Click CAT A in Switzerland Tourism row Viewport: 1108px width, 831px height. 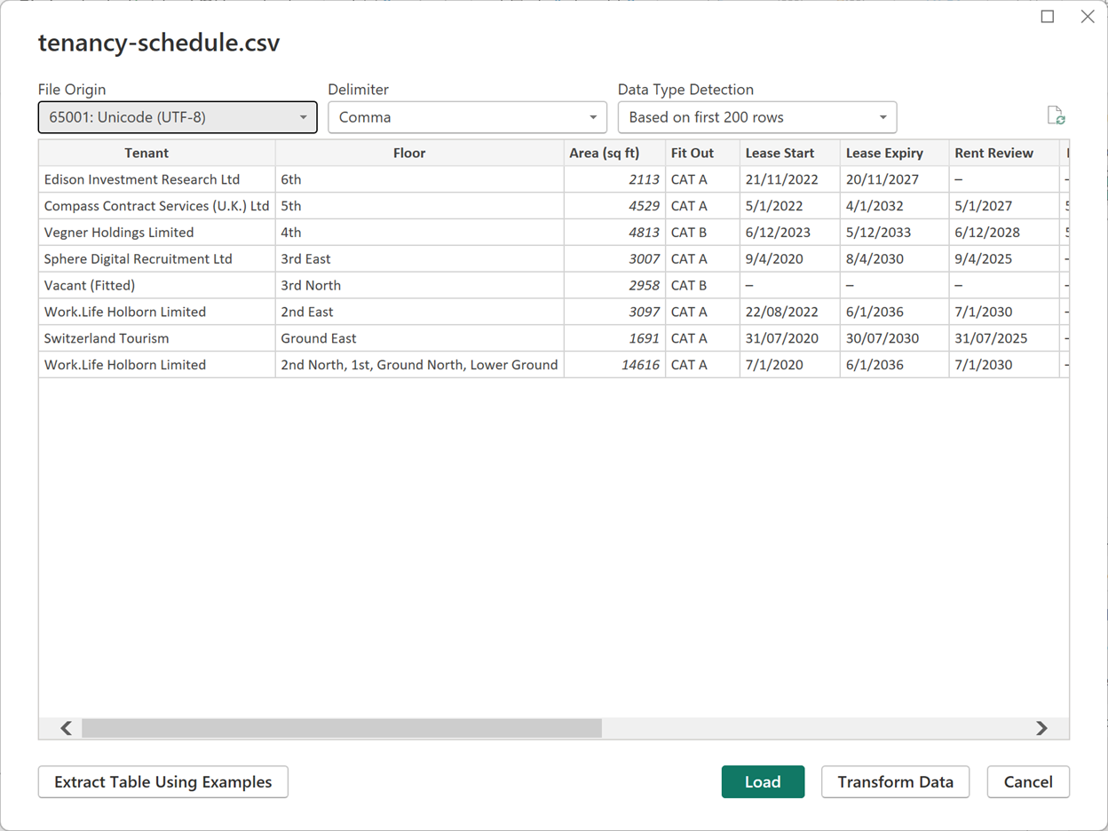[702, 338]
